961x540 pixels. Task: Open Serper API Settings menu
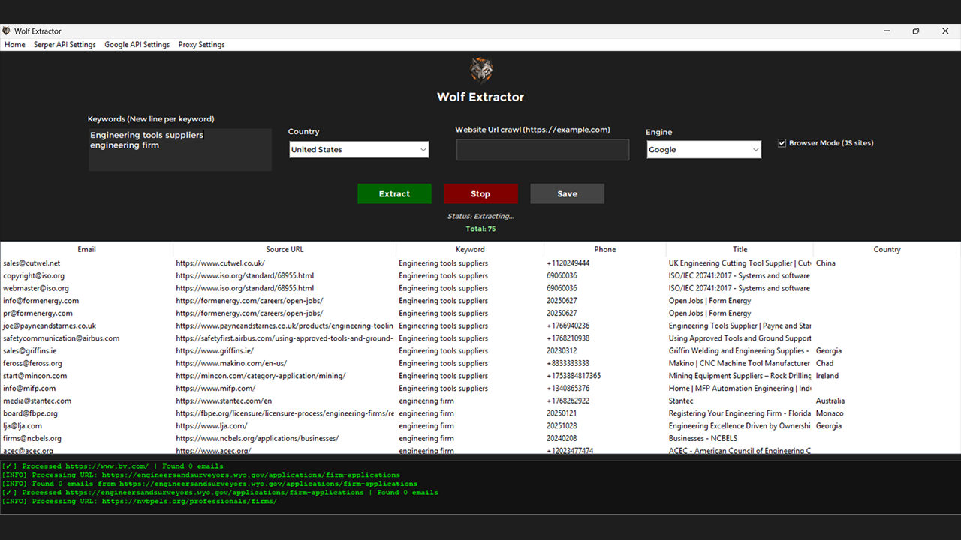tap(65, 45)
